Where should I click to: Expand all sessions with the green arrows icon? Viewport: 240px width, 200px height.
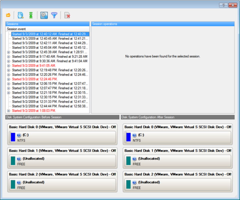pos(31,15)
